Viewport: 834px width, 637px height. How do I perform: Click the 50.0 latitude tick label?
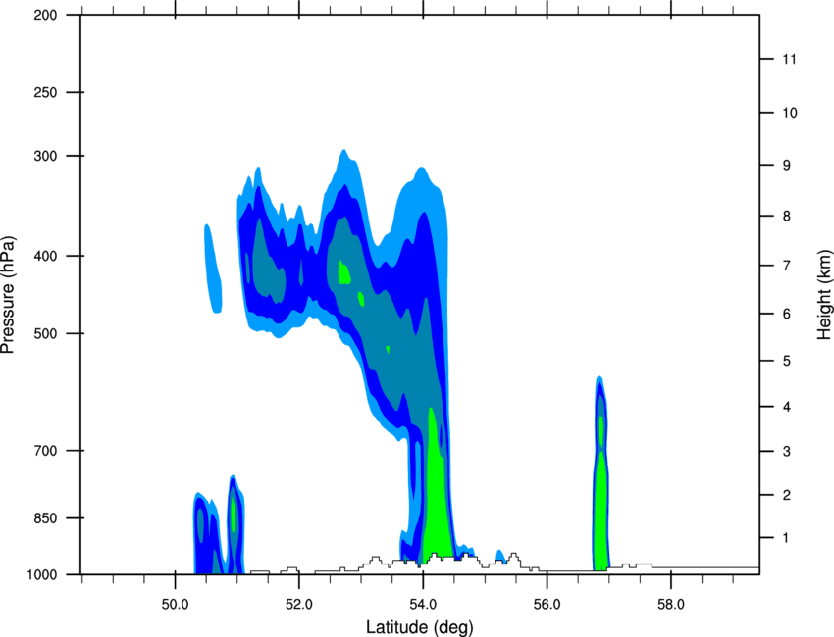pos(175,605)
